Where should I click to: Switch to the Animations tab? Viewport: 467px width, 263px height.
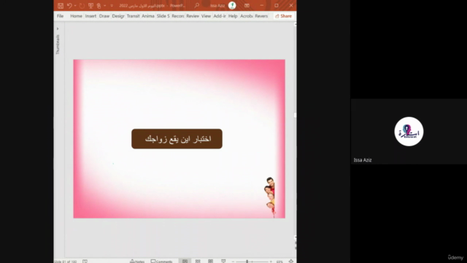[x=147, y=16]
